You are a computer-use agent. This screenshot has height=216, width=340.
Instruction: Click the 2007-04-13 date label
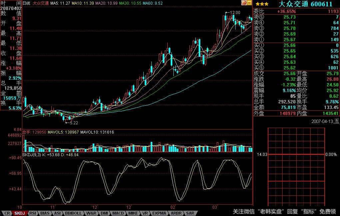click(325, 121)
